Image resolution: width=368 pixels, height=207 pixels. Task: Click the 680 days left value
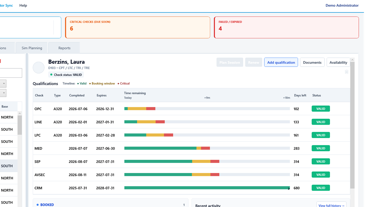coord(297,188)
